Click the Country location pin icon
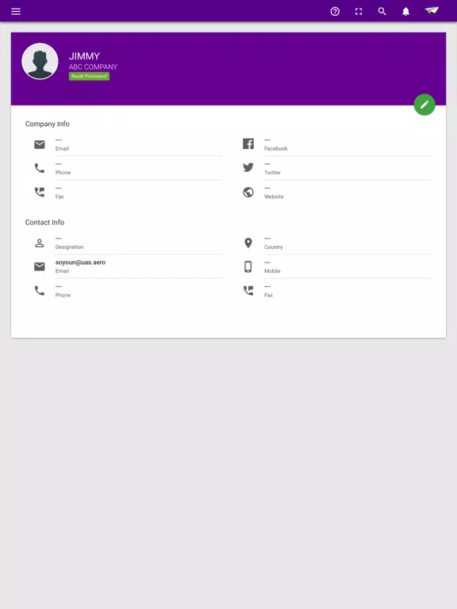Viewport: 457px width, 609px height. 248,243
